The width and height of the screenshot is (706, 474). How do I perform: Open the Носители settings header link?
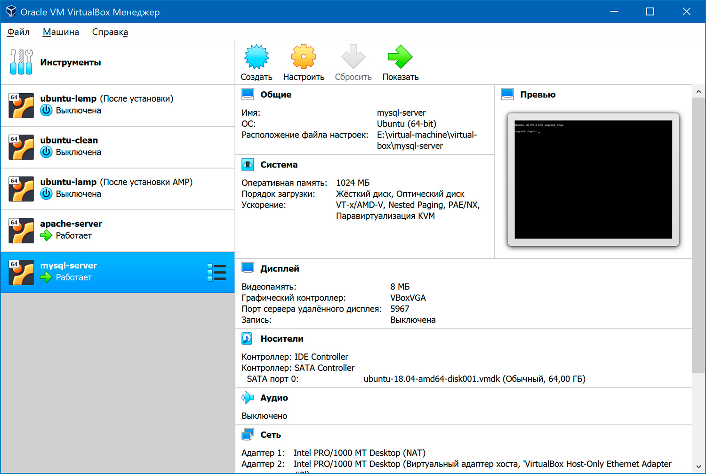pyautogui.click(x=282, y=339)
